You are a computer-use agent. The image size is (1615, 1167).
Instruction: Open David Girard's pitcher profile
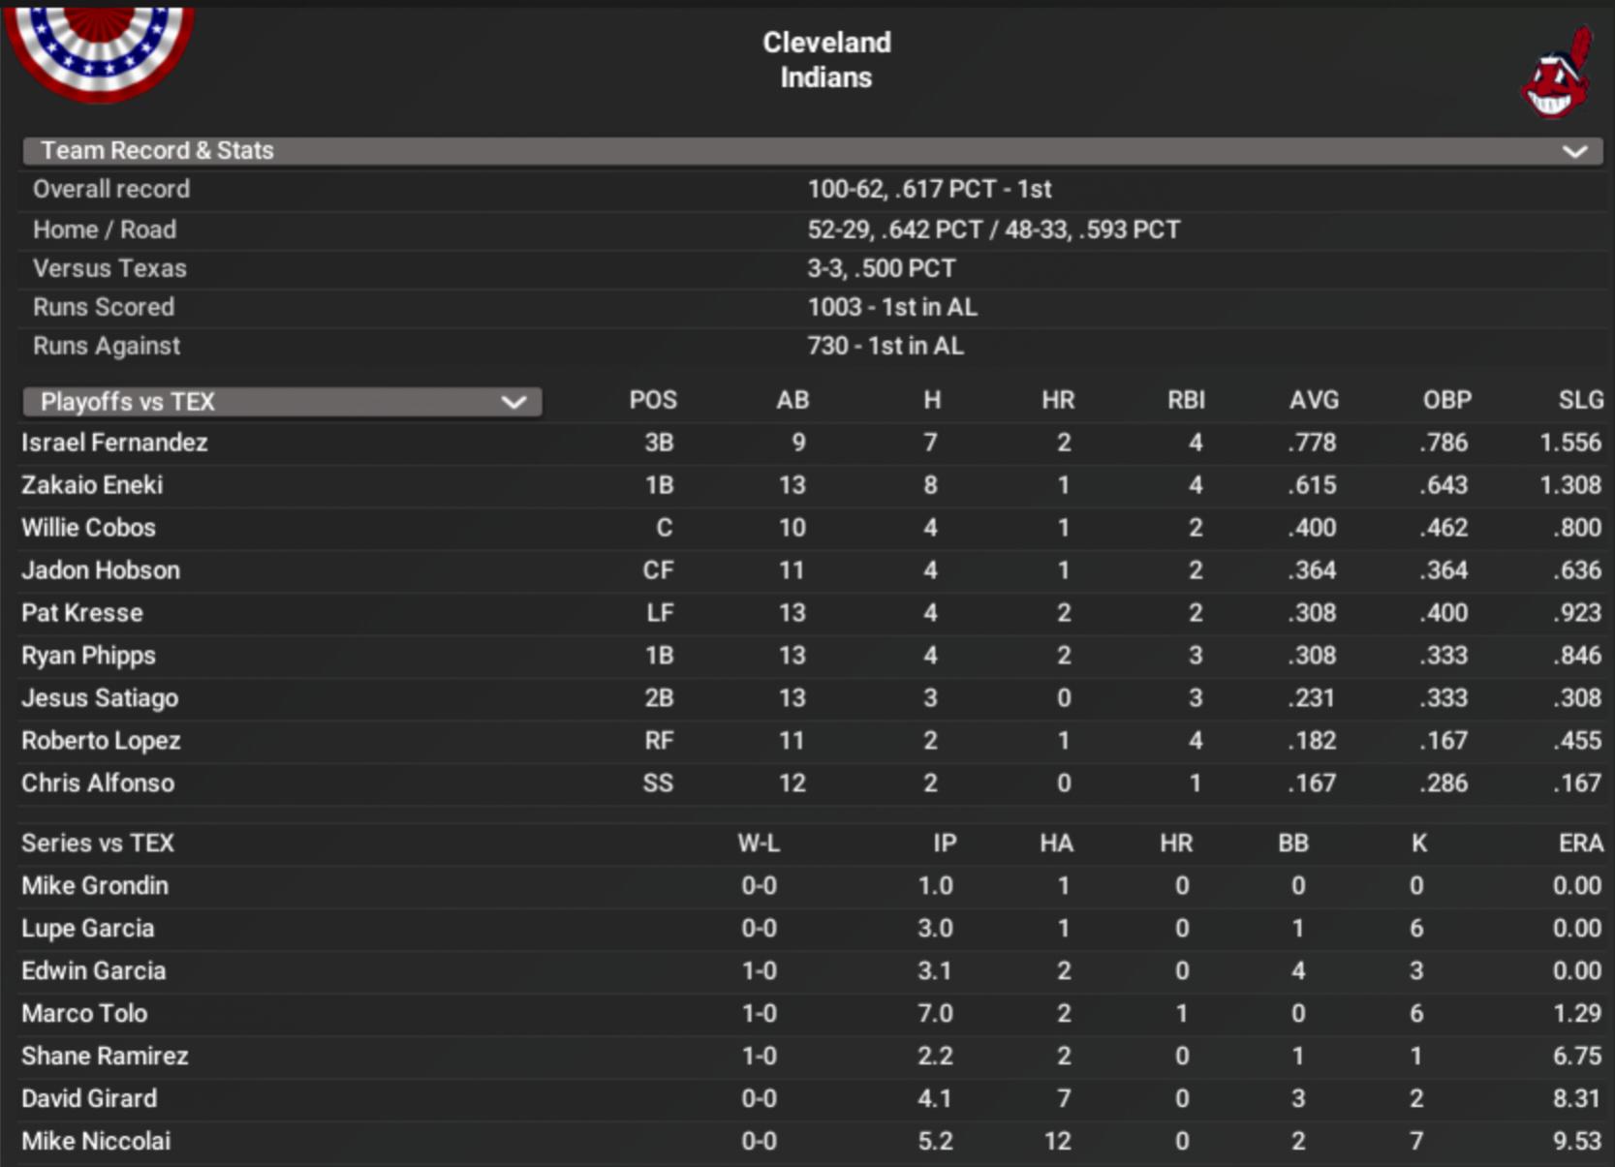(x=89, y=1099)
